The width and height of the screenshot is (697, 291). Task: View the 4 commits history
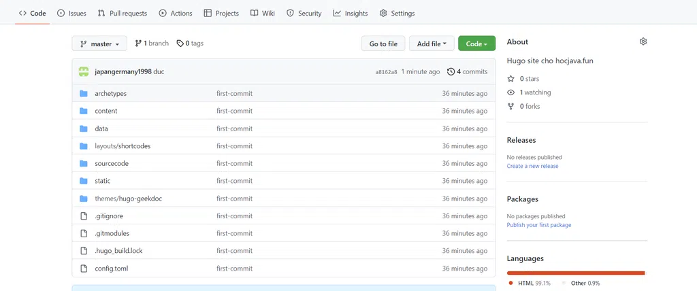[x=467, y=71]
